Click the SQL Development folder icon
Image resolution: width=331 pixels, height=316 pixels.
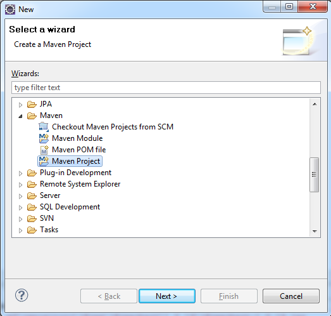coord(32,207)
